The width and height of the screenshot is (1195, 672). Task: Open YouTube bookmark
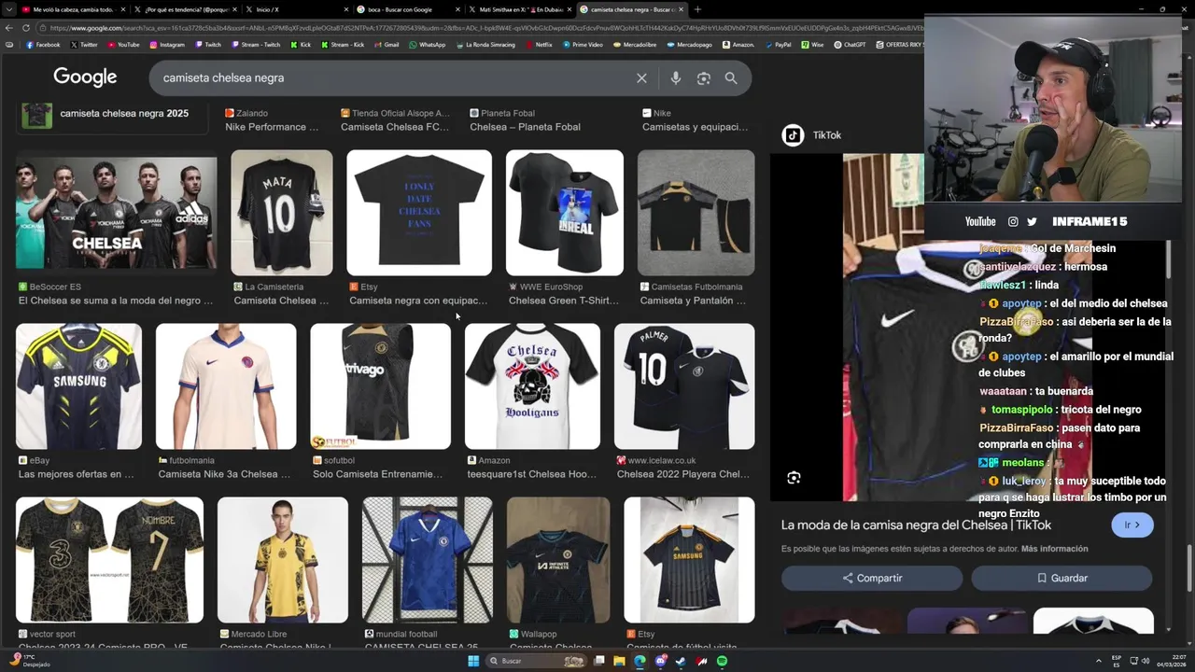point(123,45)
